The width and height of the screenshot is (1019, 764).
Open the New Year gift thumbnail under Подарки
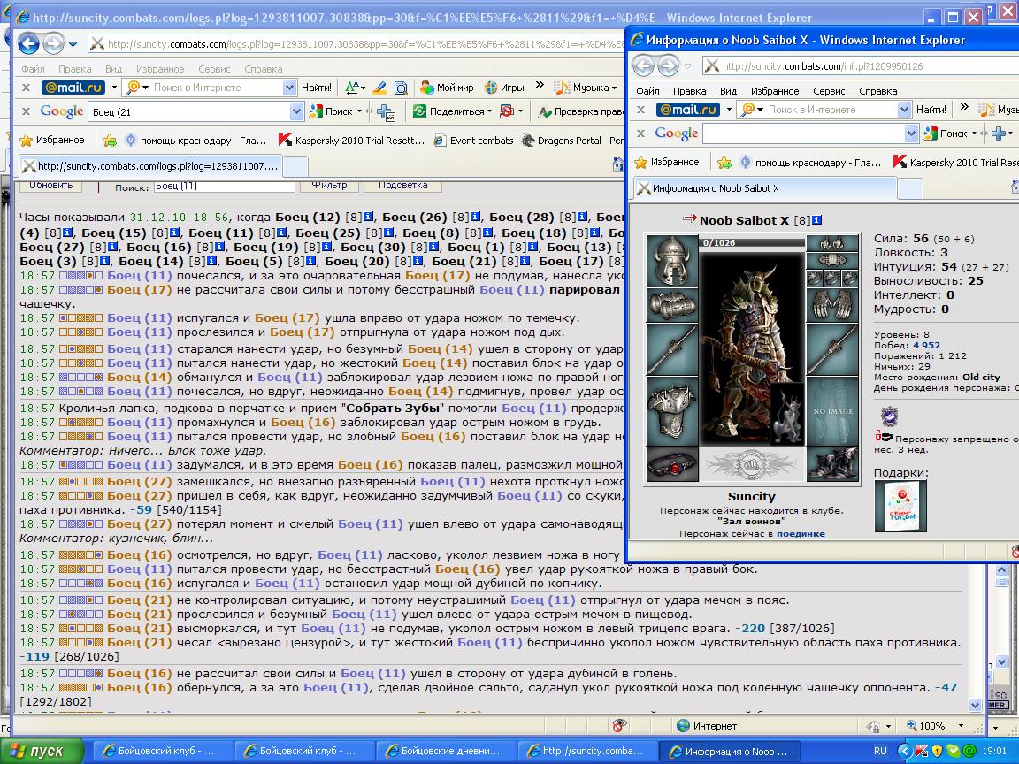(x=900, y=506)
